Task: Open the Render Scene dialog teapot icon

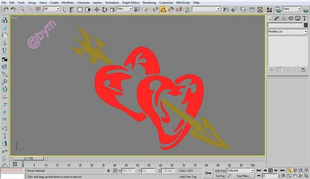Action: pyautogui.click(x=278, y=10)
